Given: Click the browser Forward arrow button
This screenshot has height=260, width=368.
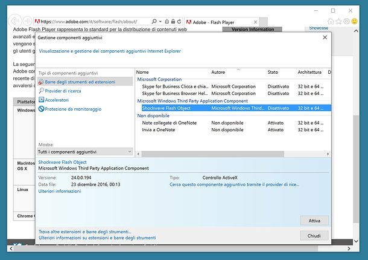Looking at the screenshot, I should (x=27, y=21).
